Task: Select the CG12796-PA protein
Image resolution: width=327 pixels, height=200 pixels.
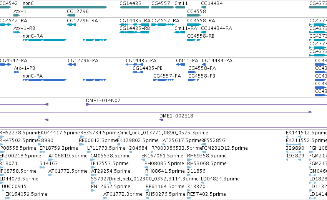Action: (71, 64)
